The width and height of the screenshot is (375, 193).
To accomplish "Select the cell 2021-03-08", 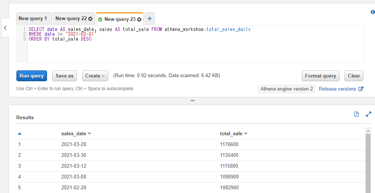I will pyautogui.click(x=74, y=177).
